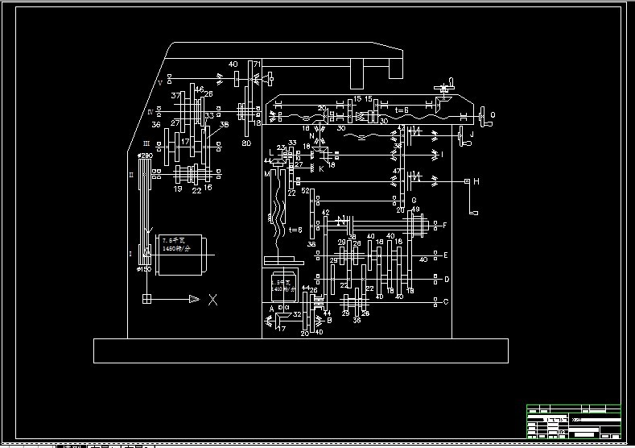This screenshot has width=635, height=448.
Task: Click the 1450转/分 speed text on the motor
Action: pos(175,248)
